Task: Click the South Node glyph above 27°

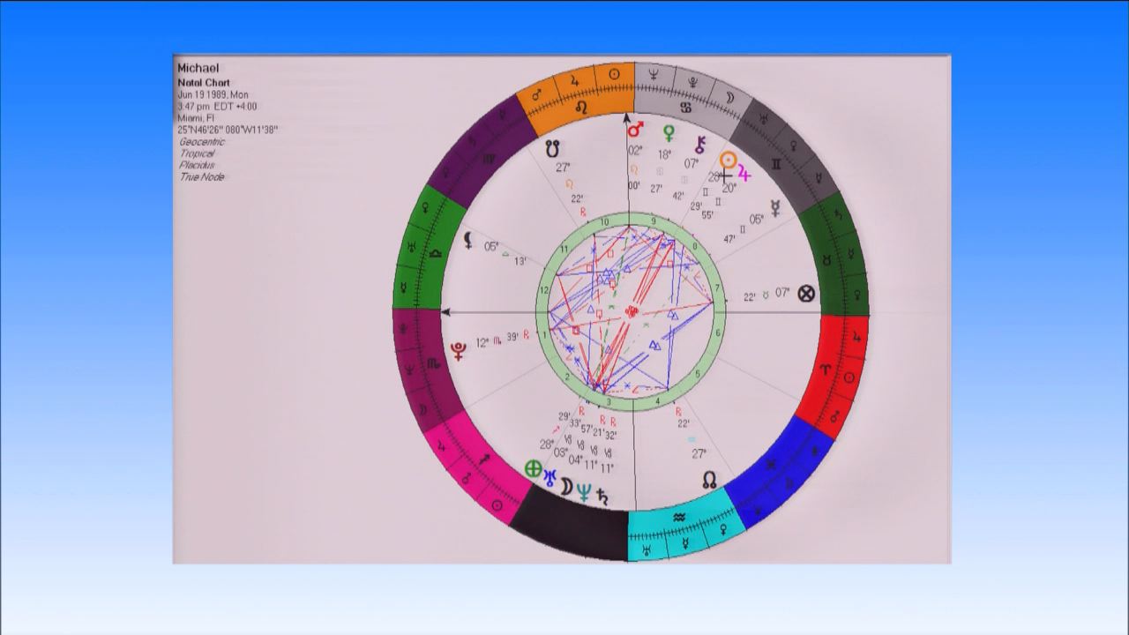Action: 553,146
